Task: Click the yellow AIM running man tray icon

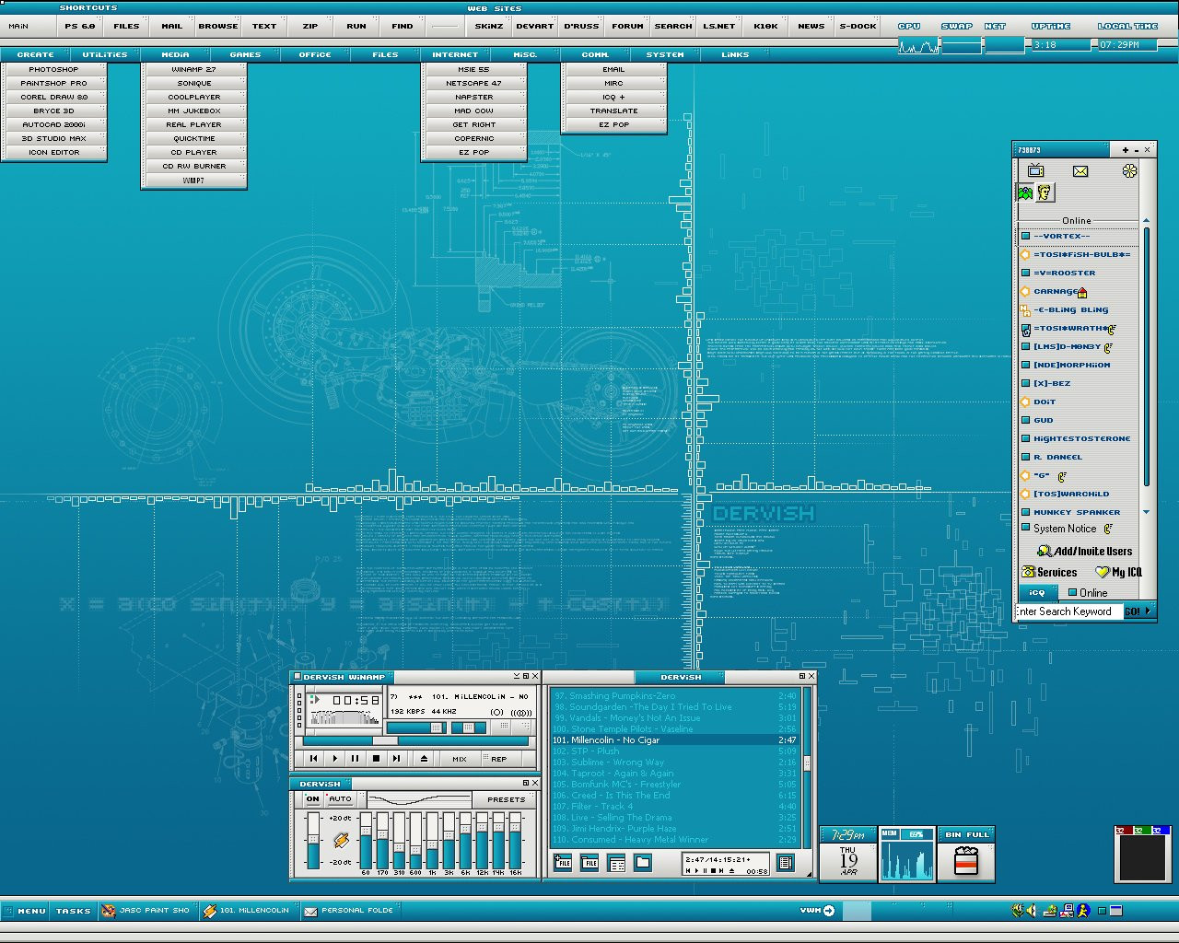Action: click(x=1084, y=911)
